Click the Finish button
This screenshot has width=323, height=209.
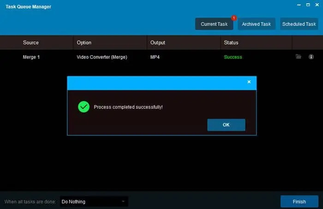299,202
